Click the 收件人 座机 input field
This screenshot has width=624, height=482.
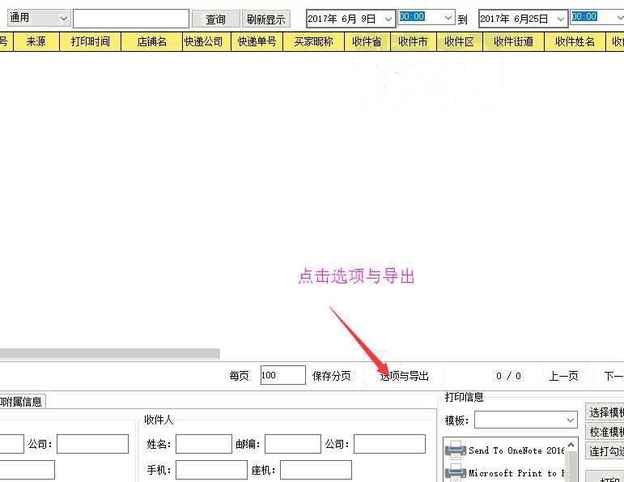click(316, 470)
